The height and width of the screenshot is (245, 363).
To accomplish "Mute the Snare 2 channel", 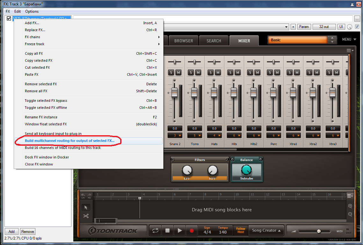I will [178, 72].
